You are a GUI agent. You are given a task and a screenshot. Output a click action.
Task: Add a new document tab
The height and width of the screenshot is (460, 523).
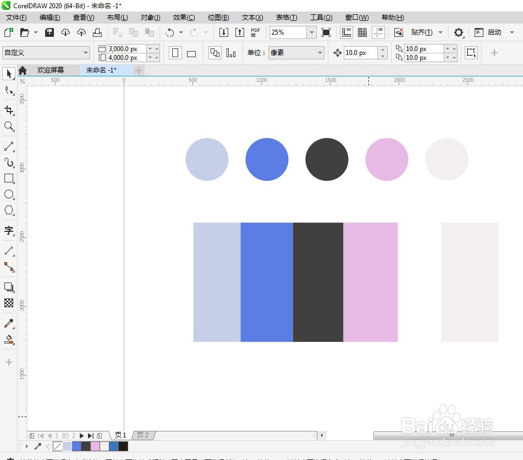[139, 70]
